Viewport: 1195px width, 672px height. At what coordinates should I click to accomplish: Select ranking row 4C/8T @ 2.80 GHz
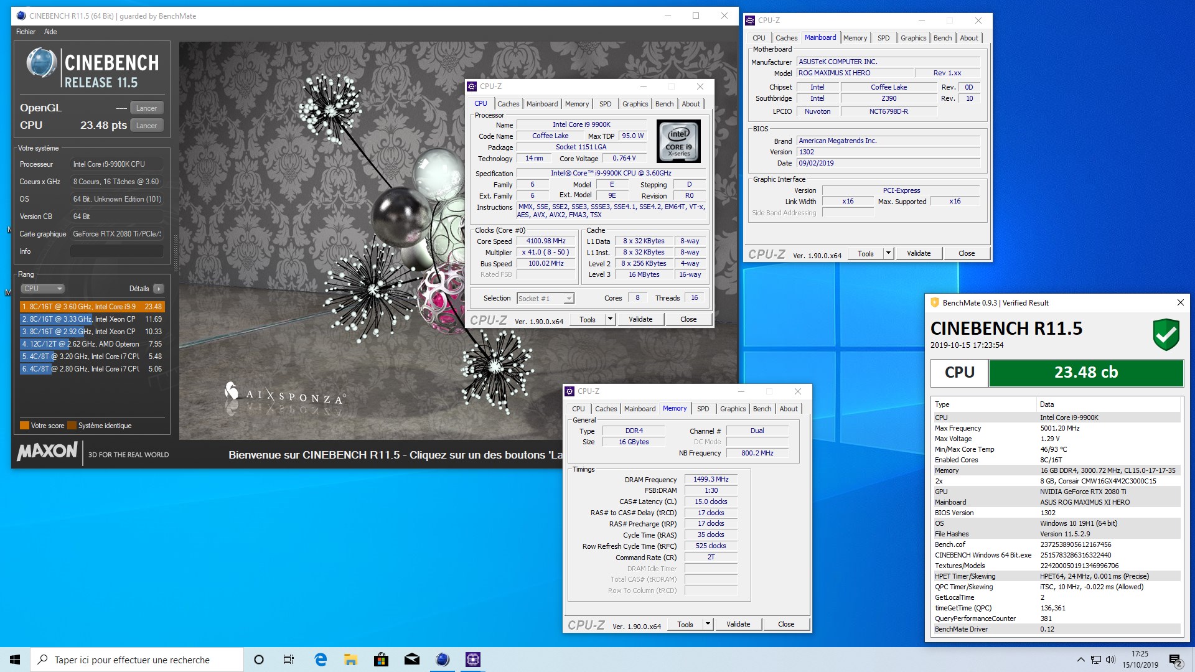coord(92,369)
